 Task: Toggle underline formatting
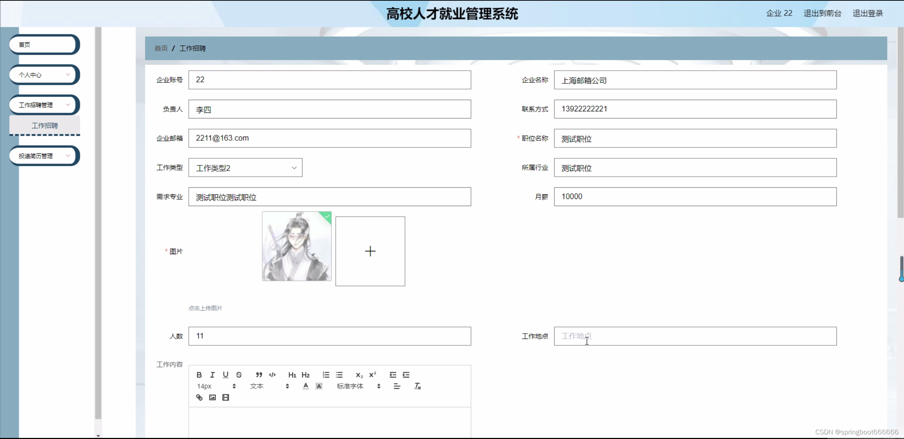[x=225, y=375]
